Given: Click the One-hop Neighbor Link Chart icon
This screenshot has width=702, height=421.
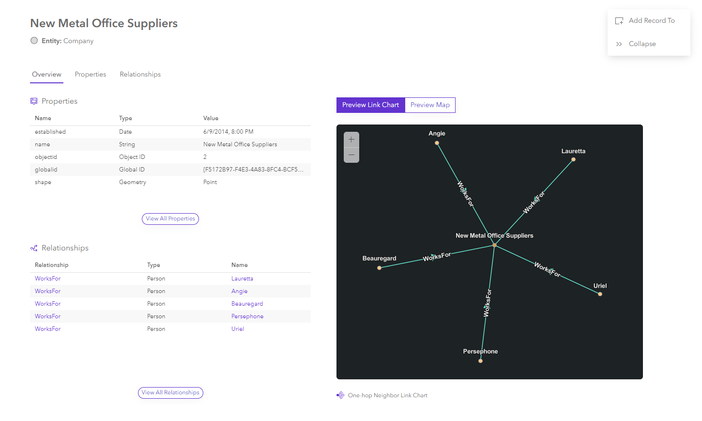Looking at the screenshot, I should pyautogui.click(x=340, y=395).
